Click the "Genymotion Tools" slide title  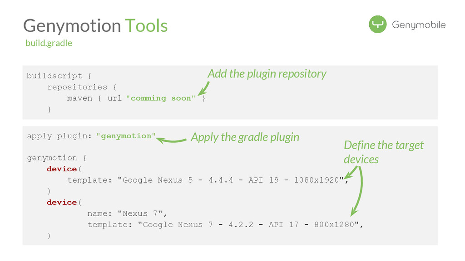[95, 26]
